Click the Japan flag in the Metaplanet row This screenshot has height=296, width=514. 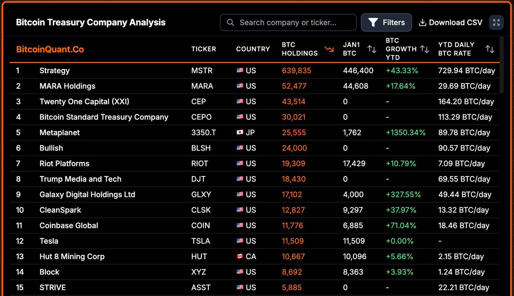[240, 133]
